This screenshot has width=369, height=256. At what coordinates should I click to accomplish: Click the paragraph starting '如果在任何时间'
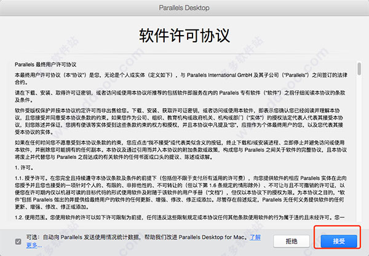(x=181, y=150)
